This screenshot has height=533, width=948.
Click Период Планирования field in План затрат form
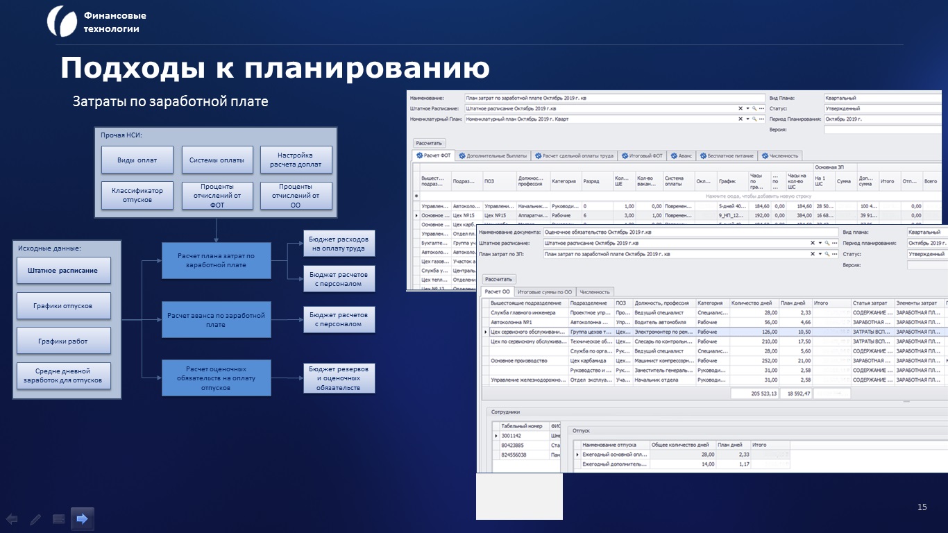pos(883,119)
